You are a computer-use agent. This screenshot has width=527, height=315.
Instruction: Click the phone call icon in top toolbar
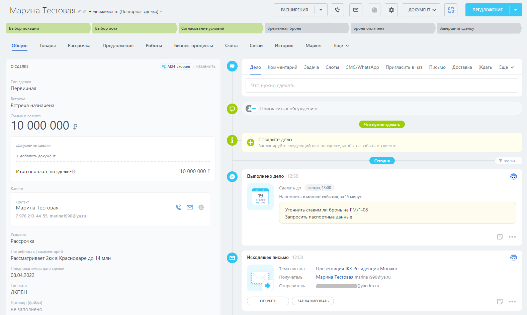[337, 10]
